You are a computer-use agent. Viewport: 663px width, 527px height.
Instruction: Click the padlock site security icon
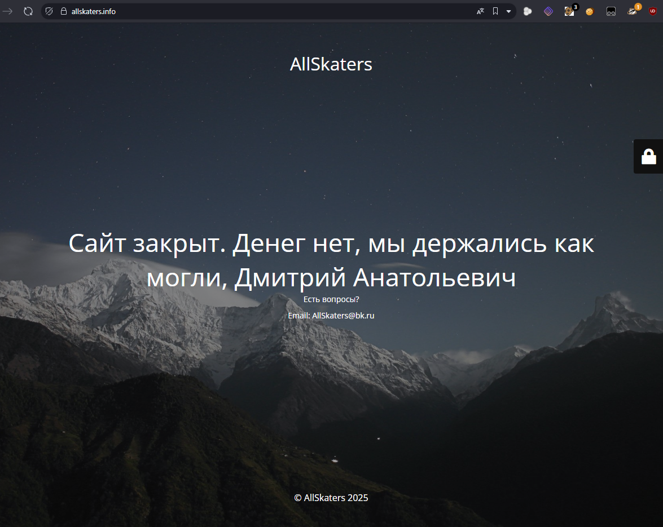tap(63, 11)
